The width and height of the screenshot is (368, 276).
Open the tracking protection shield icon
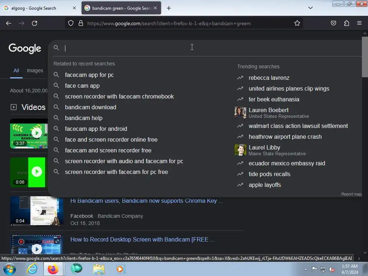71,23
